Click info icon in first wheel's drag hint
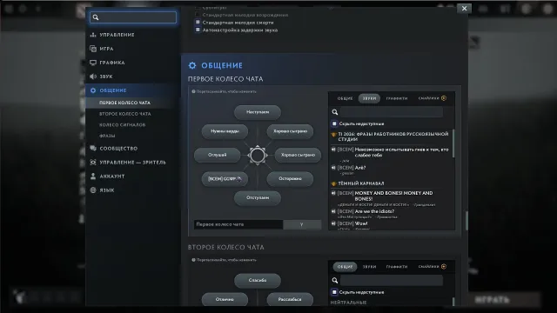Screen dimensions: 557x313 point(193,91)
